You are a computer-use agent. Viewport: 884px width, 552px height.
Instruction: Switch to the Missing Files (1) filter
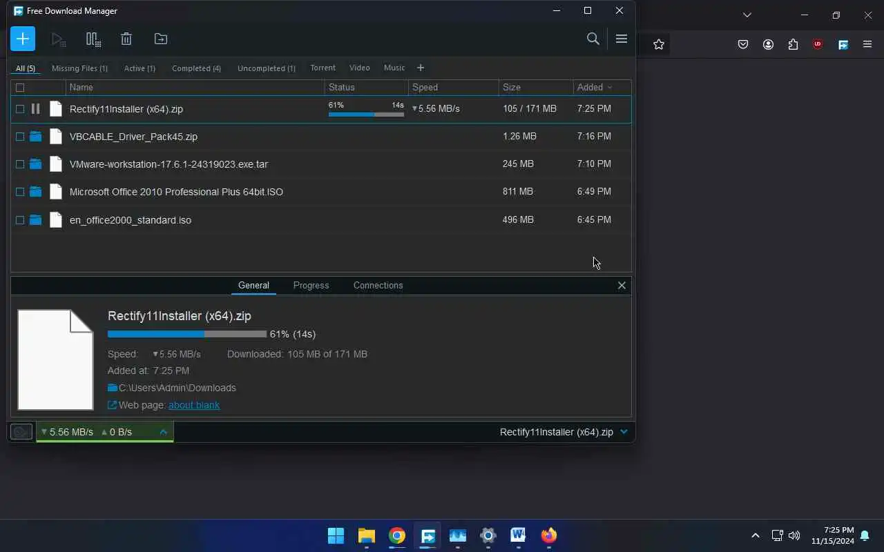[x=79, y=68]
